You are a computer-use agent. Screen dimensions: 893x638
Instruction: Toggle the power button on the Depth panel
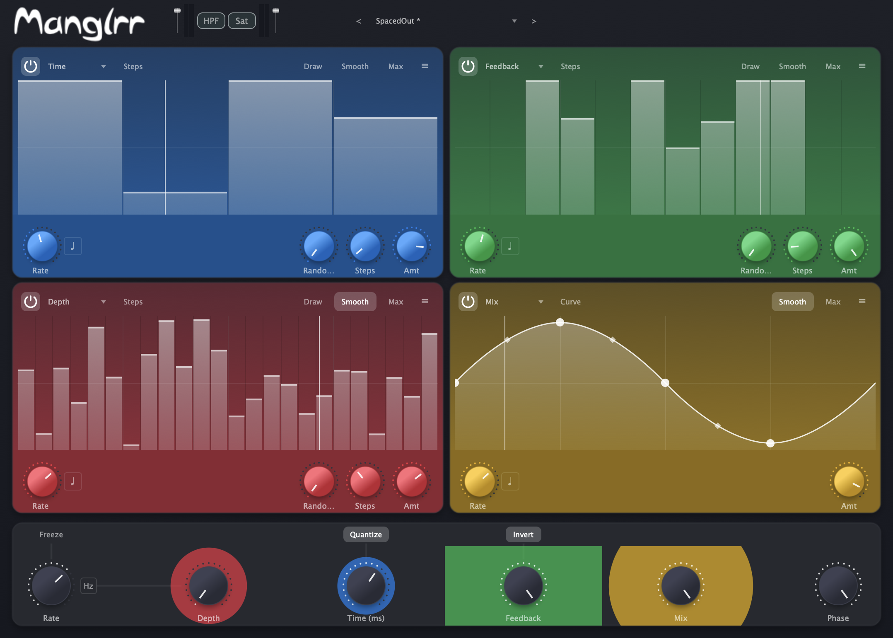(31, 302)
